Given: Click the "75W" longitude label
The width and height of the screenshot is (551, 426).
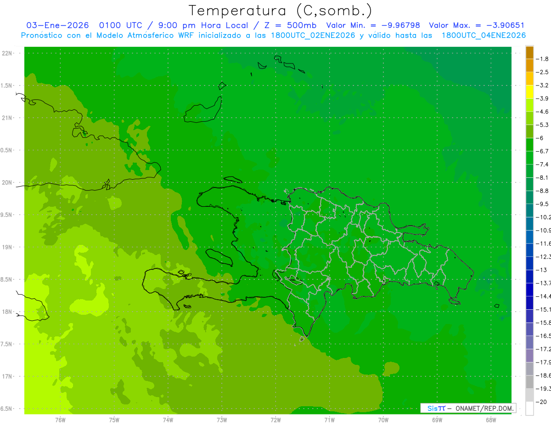Looking at the screenshot, I should click(114, 420).
